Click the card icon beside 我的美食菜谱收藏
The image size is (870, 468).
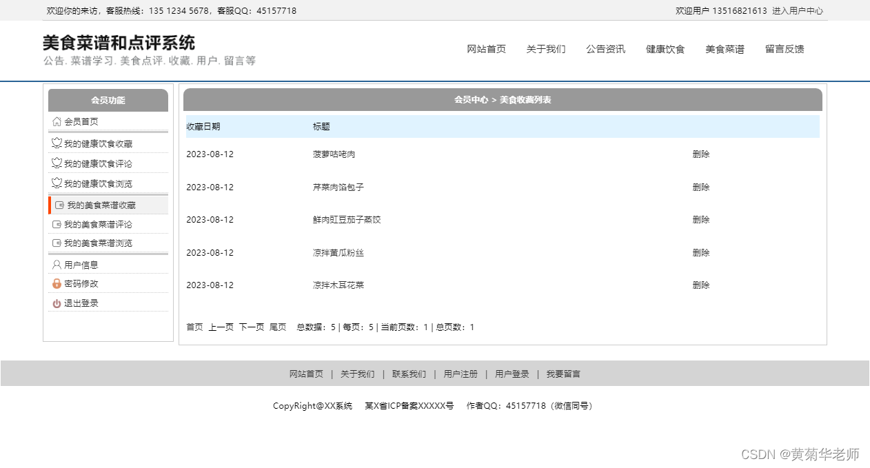click(58, 205)
